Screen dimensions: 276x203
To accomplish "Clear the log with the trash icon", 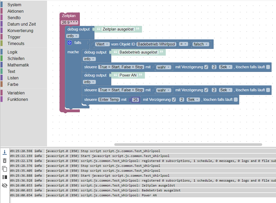I will [x=5, y=161].
